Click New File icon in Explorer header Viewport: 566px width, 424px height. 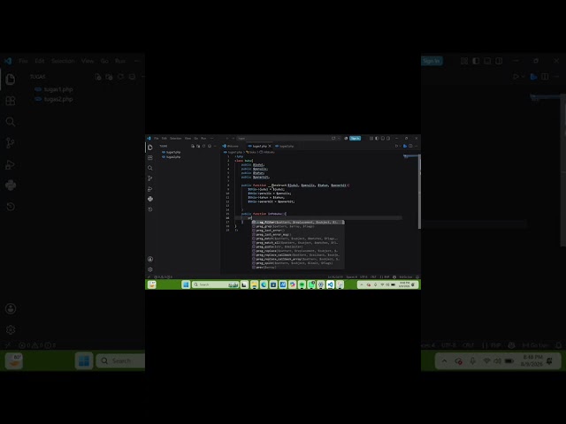click(x=193, y=146)
